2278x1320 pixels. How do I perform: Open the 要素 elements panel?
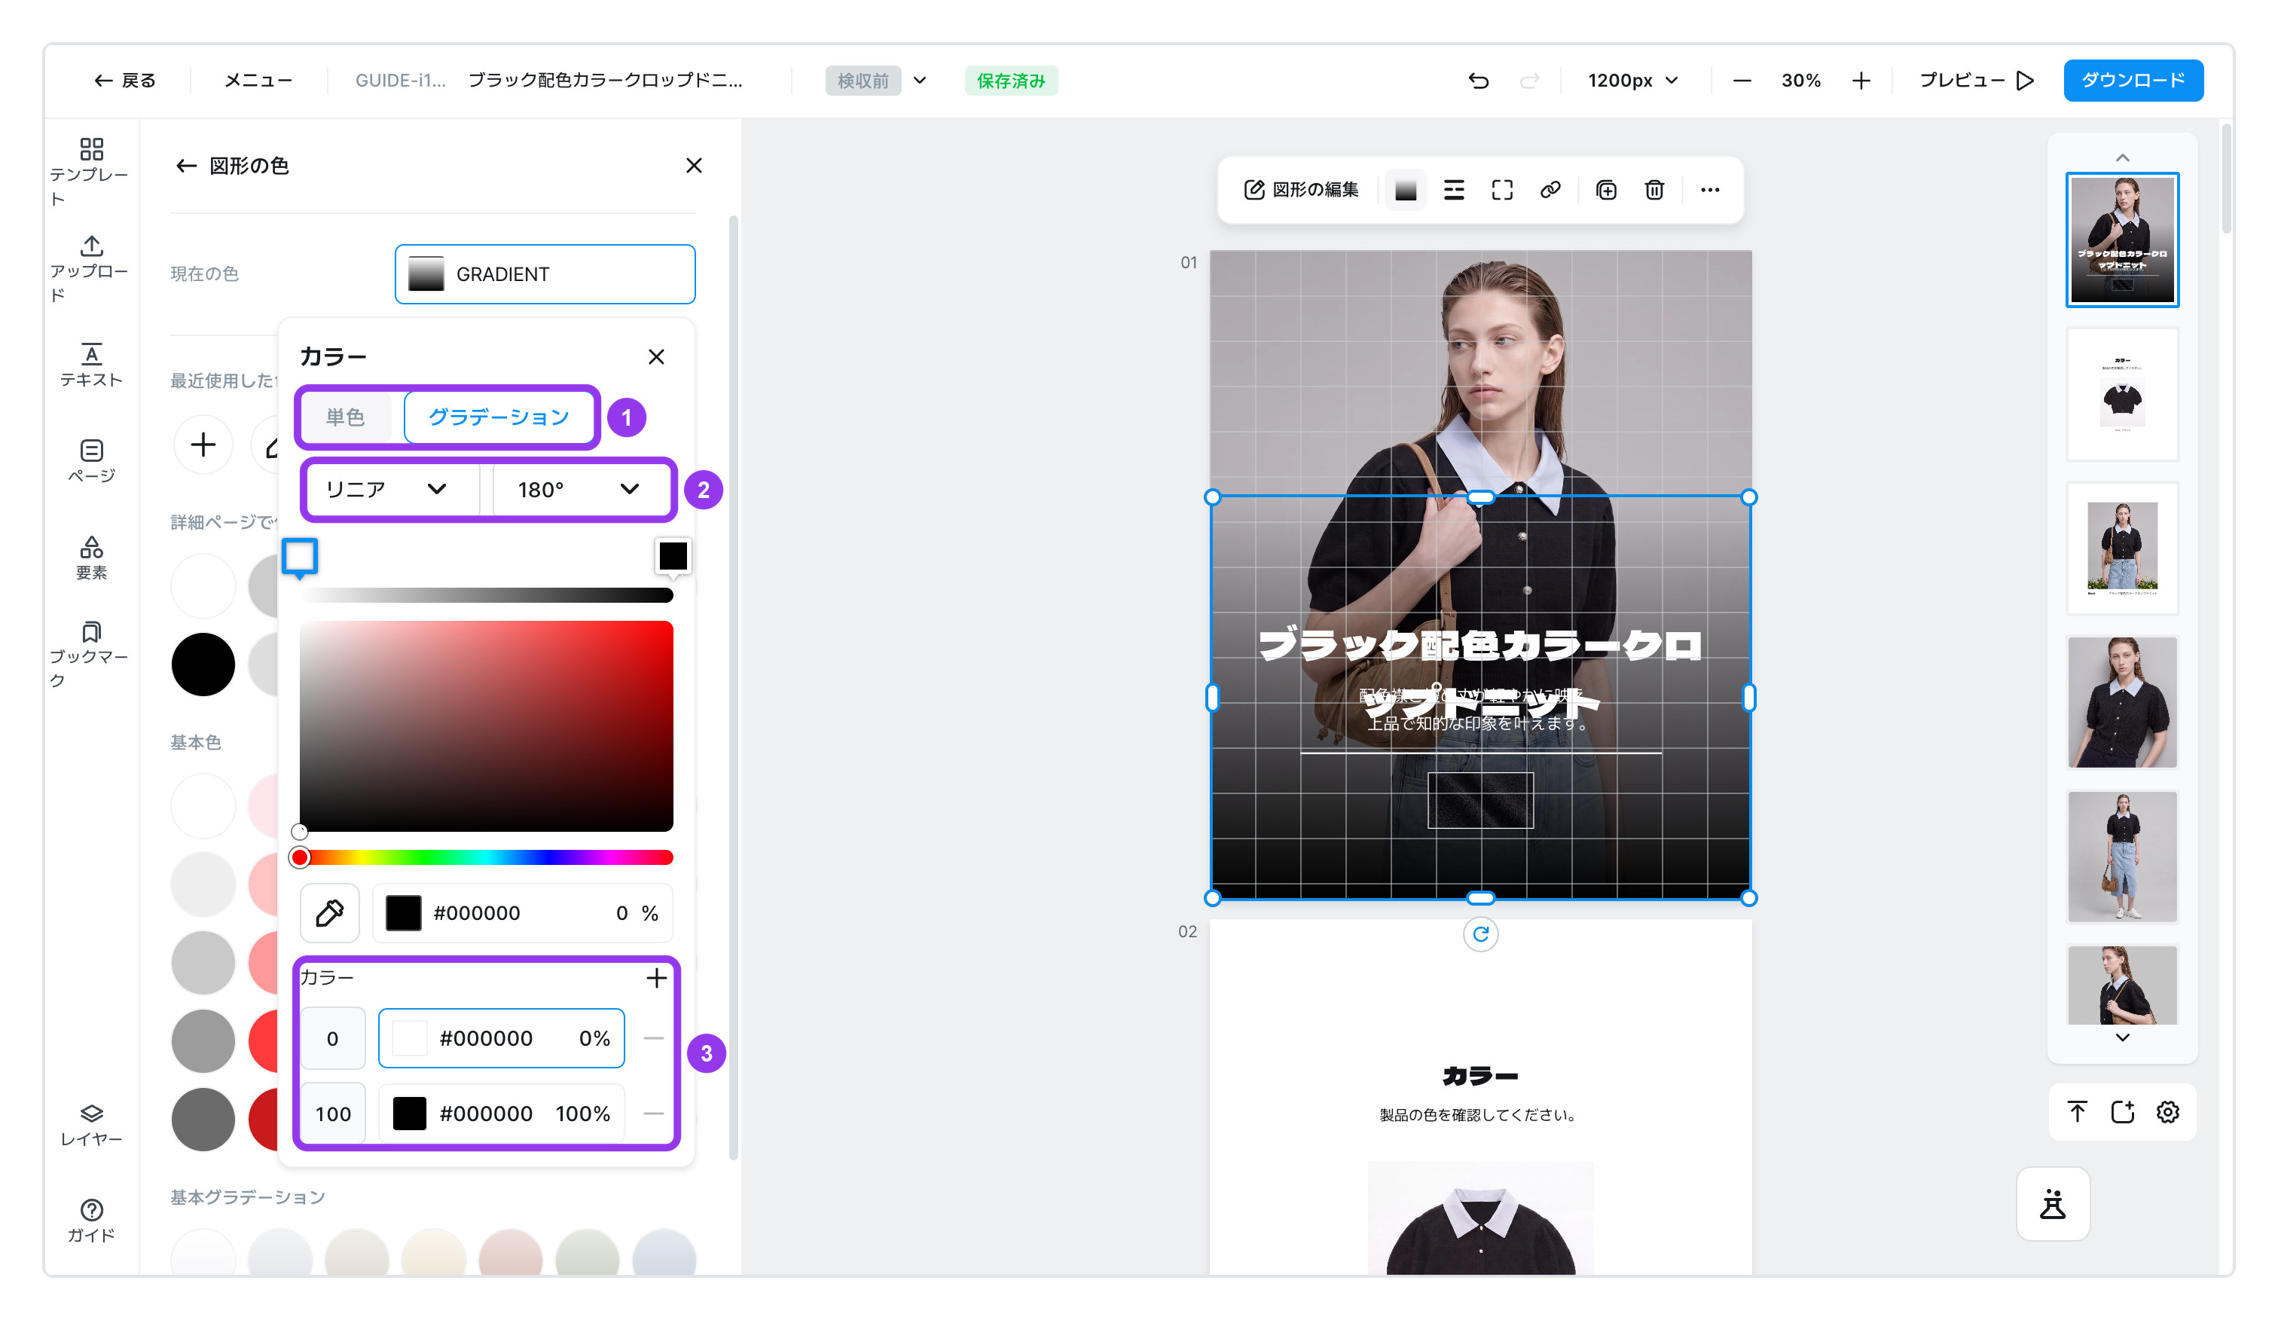coord(90,558)
